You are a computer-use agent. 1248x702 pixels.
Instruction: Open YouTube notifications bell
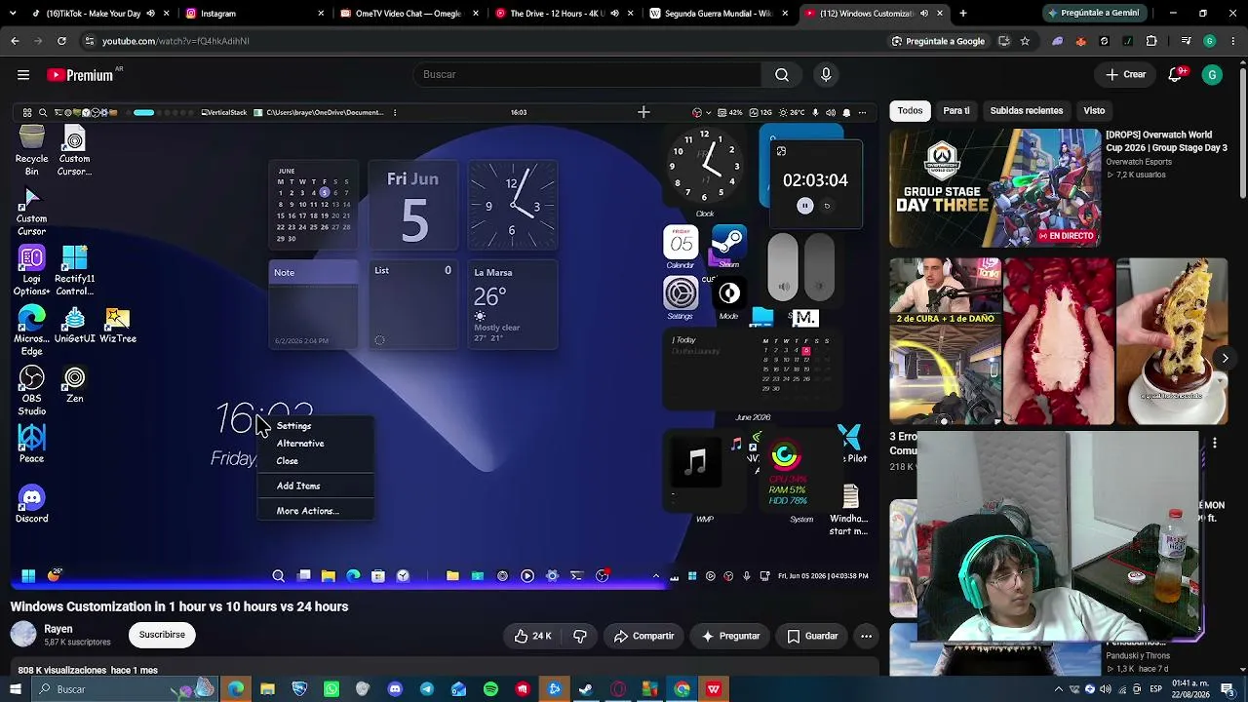coord(1176,75)
